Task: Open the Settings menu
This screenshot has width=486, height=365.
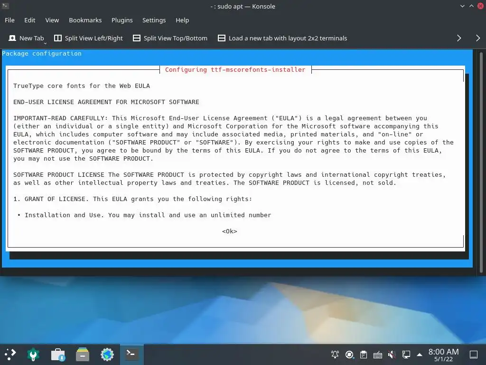Action: (x=154, y=20)
